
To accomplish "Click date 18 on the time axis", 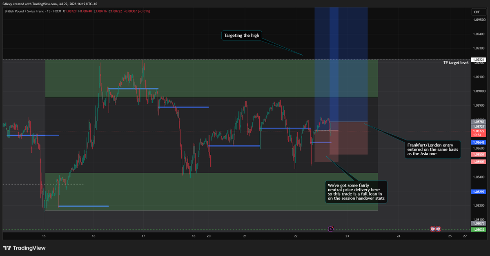I will click(193, 236).
